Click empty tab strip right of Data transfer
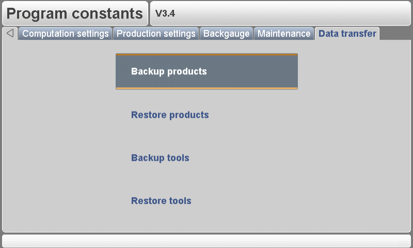This screenshot has height=248, width=413. [395, 34]
